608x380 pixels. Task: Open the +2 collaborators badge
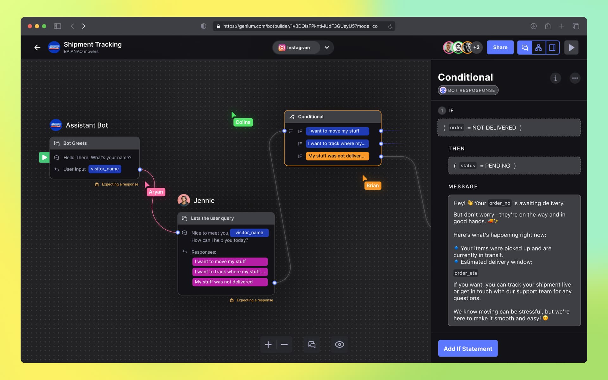pyautogui.click(x=476, y=47)
